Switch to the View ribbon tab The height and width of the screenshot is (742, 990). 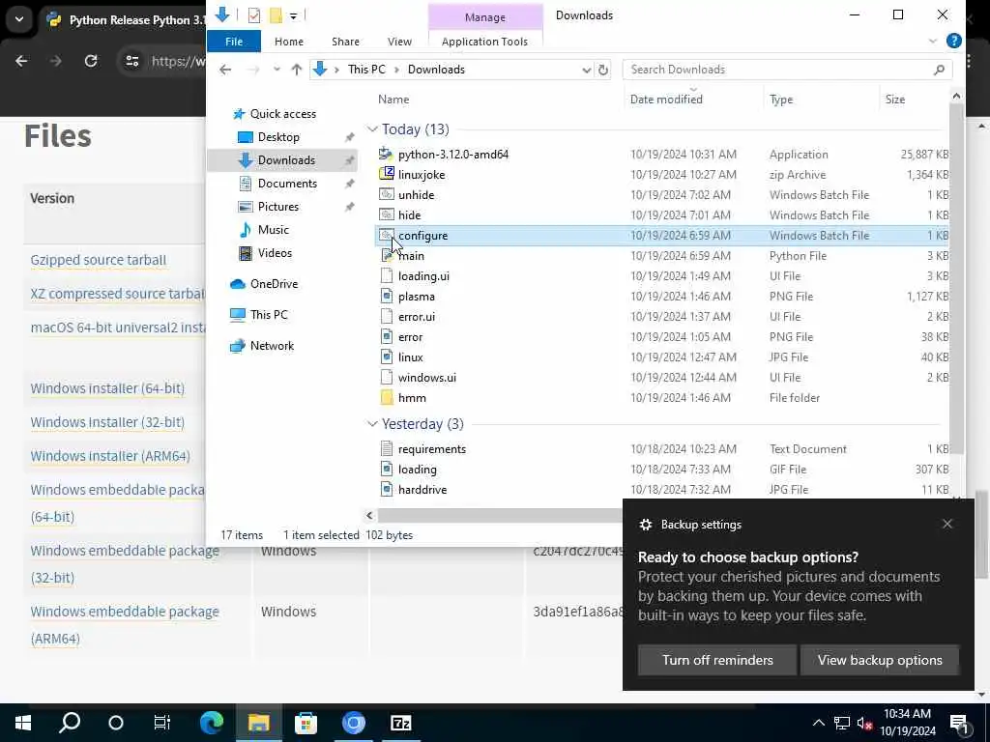coord(399,42)
